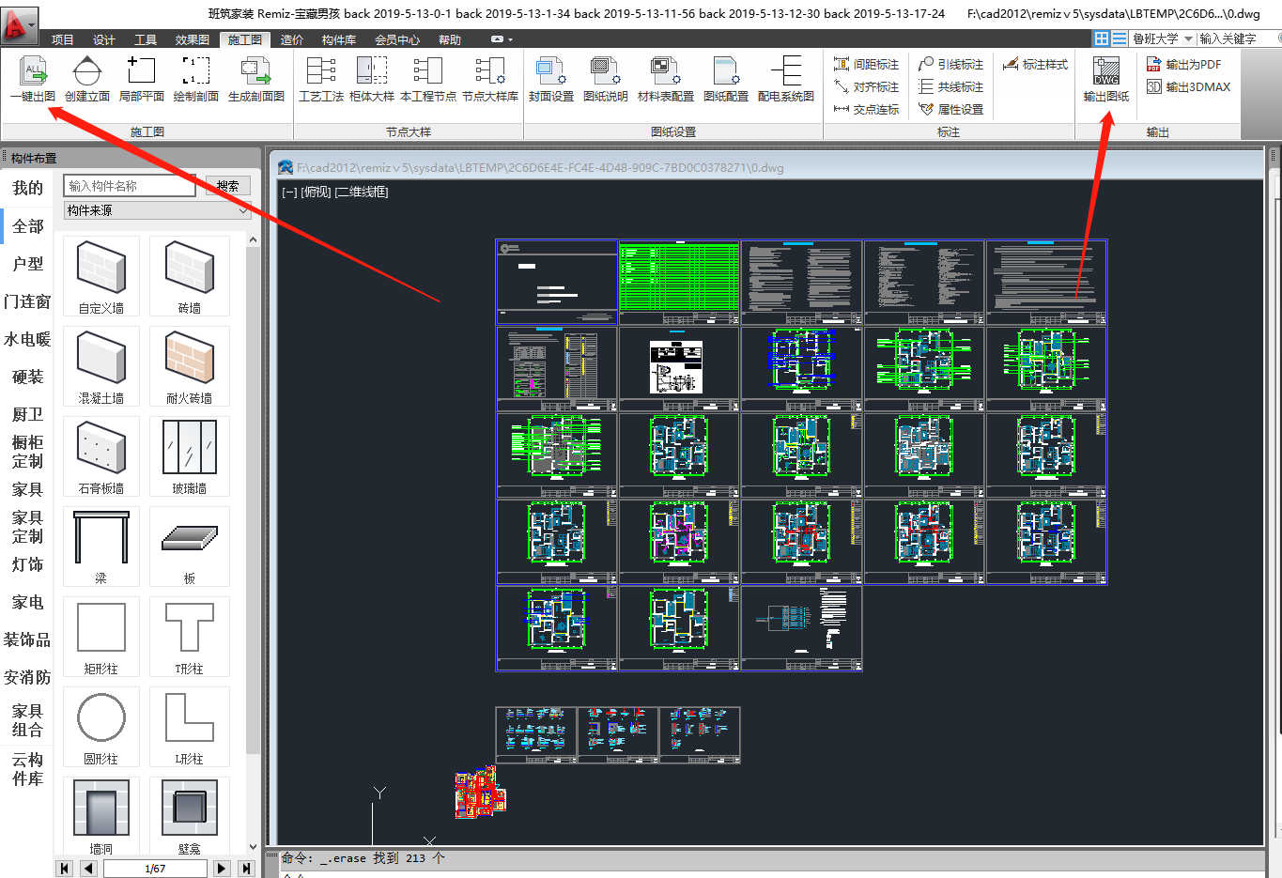
Task: Click the 二维线框 visual style label
Action: pos(362,192)
